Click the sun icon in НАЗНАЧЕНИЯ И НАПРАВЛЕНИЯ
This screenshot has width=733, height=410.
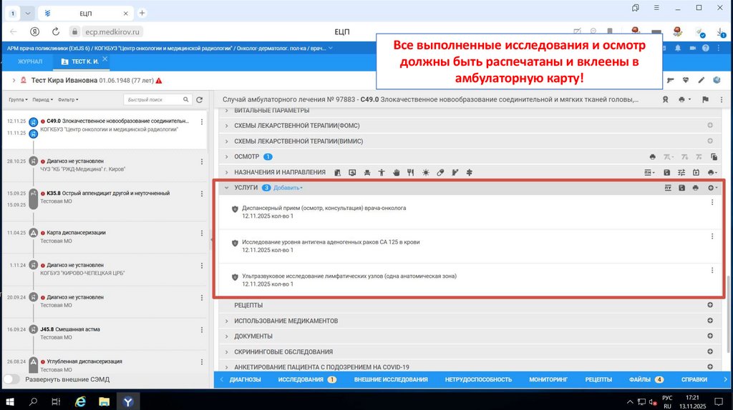click(x=425, y=173)
